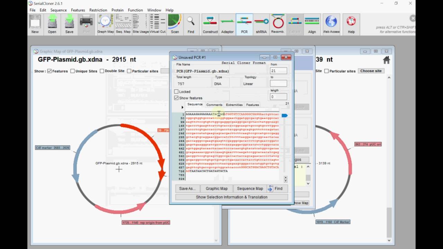The image size is (443, 249).
Task: Open the Restriction menu
Action: click(x=98, y=10)
